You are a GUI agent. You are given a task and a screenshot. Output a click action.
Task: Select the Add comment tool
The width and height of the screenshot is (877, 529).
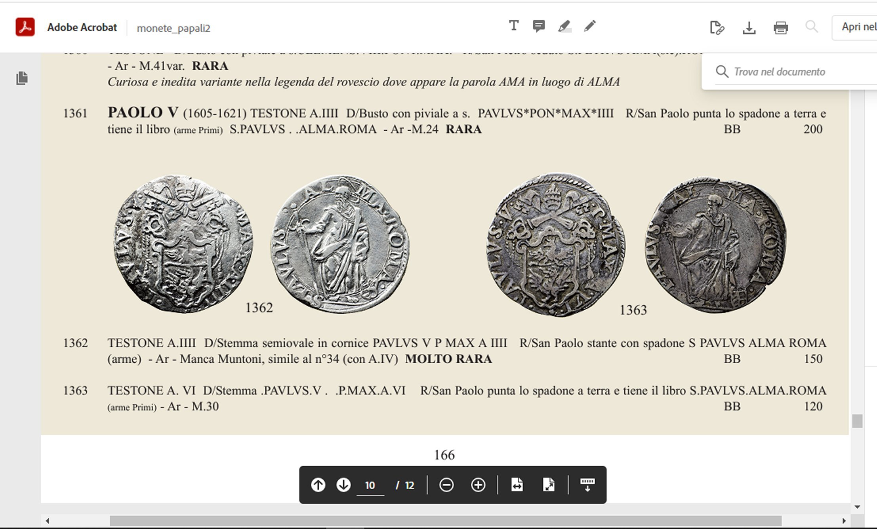point(539,26)
